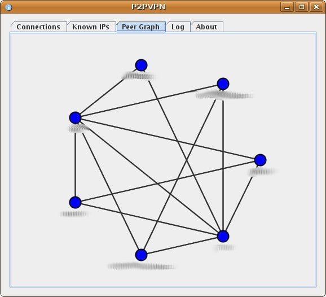Click the bottom-most blue peer node

click(x=141, y=255)
